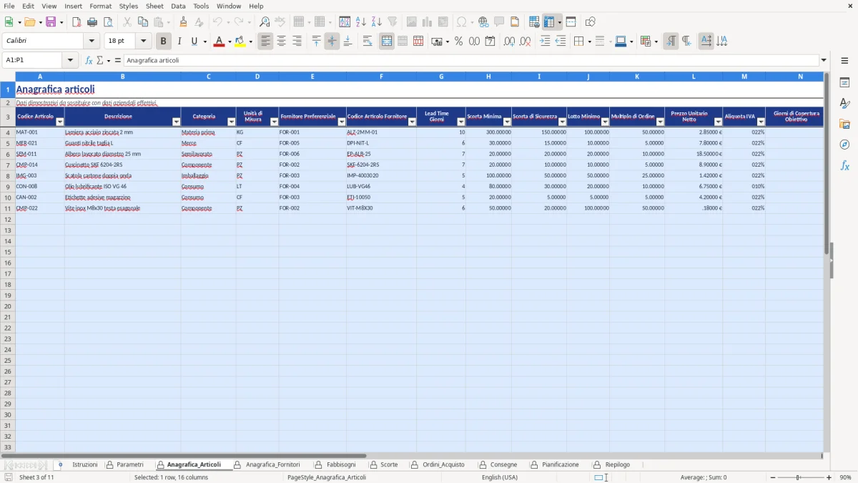The width and height of the screenshot is (858, 483).
Task: Expand the formula bar
Action: pos(824,60)
